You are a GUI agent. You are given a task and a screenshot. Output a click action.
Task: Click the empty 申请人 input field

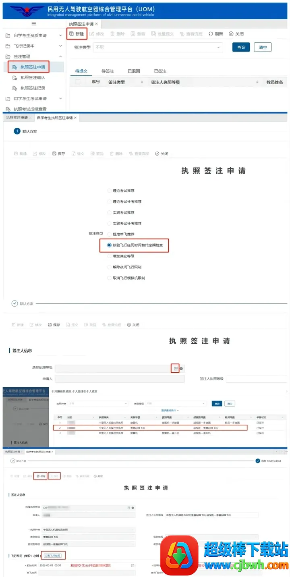tap(120, 379)
